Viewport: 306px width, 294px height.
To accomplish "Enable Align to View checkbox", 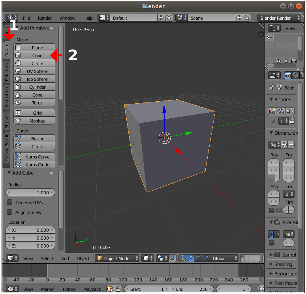I will coord(9,212).
